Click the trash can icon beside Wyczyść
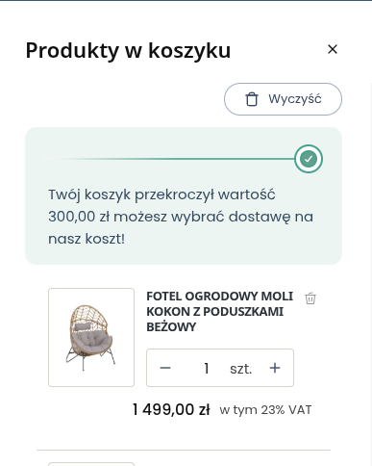This screenshot has width=372, height=466. (252, 99)
